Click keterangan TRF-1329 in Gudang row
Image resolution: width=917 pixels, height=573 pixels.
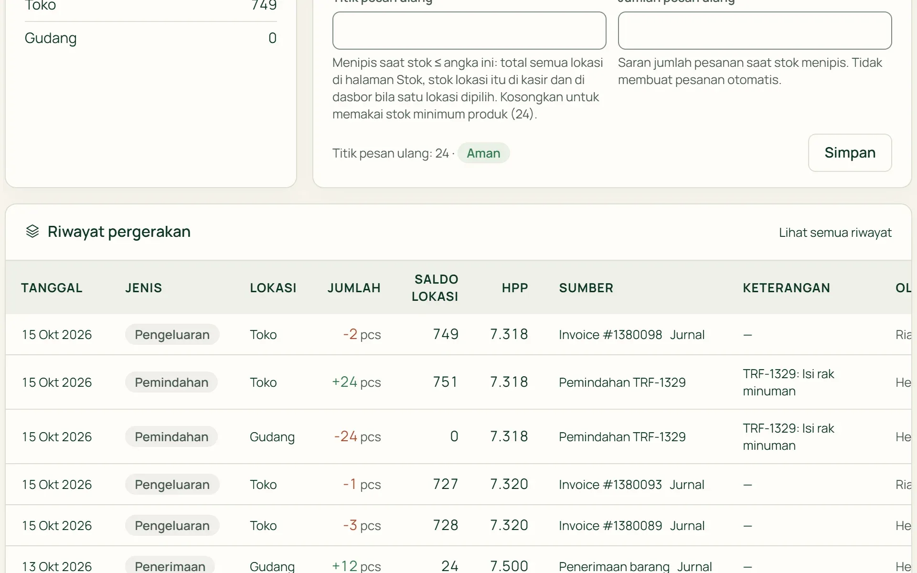coord(788,437)
